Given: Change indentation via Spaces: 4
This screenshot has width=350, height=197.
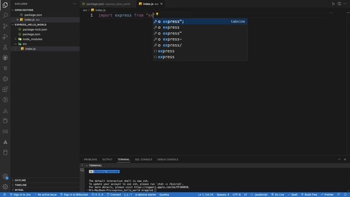Looking at the screenshot, I should (223, 195).
